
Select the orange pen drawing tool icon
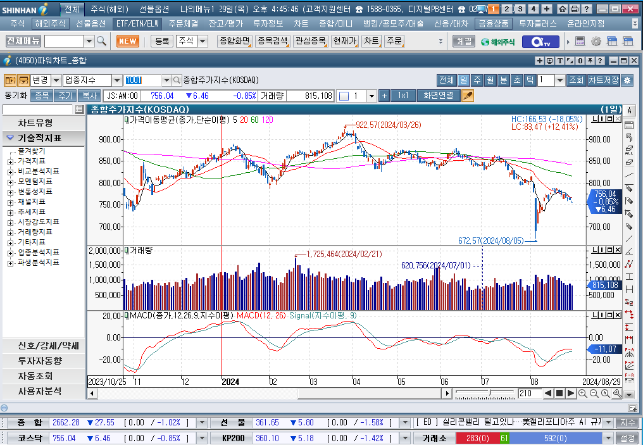(468, 96)
